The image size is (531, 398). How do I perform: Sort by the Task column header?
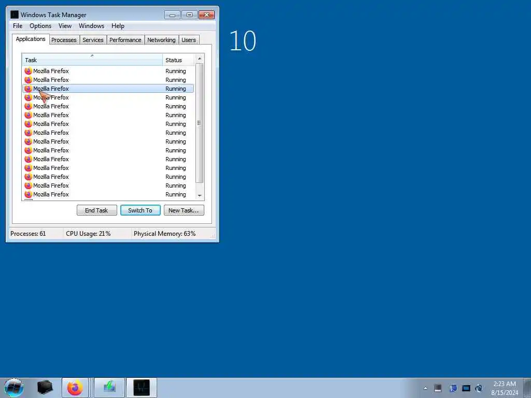[x=92, y=60]
